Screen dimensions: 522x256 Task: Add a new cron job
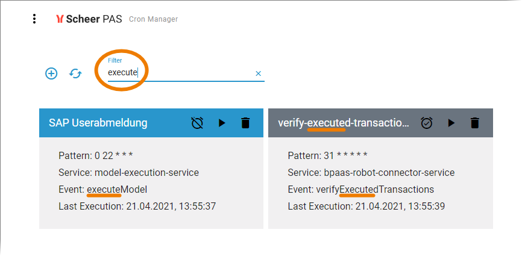pos(51,73)
